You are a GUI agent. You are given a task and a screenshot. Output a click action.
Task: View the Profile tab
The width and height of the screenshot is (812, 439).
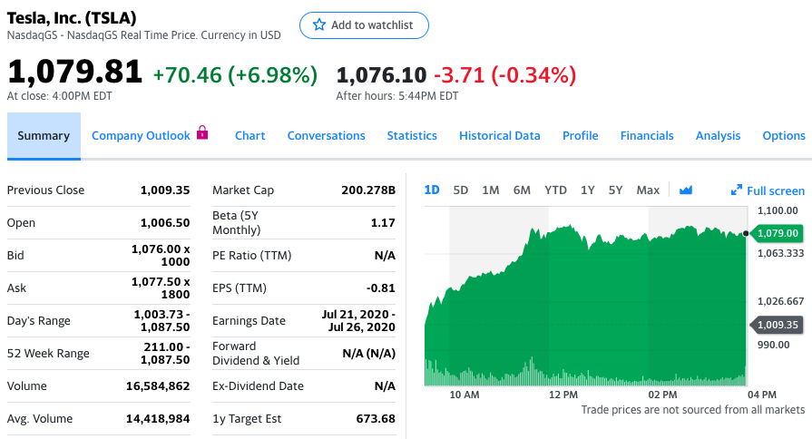pyautogui.click(x=580, y=136)
